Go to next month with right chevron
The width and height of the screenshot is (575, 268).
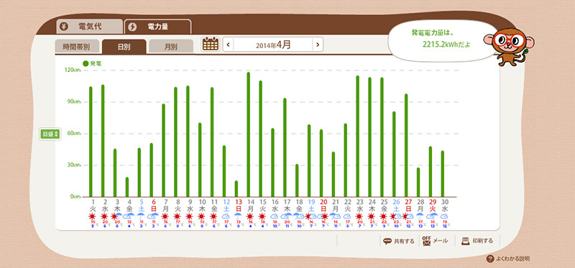point(318,45)
